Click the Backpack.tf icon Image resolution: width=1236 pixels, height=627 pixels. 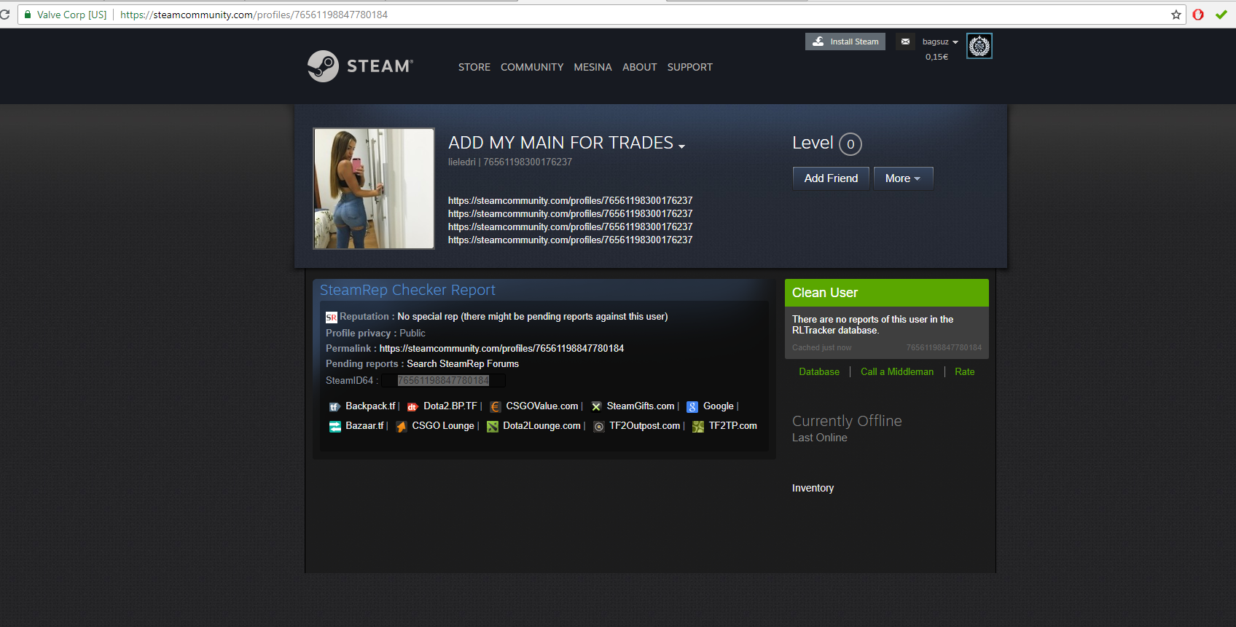pyautogui.click(x=335, y=407)
